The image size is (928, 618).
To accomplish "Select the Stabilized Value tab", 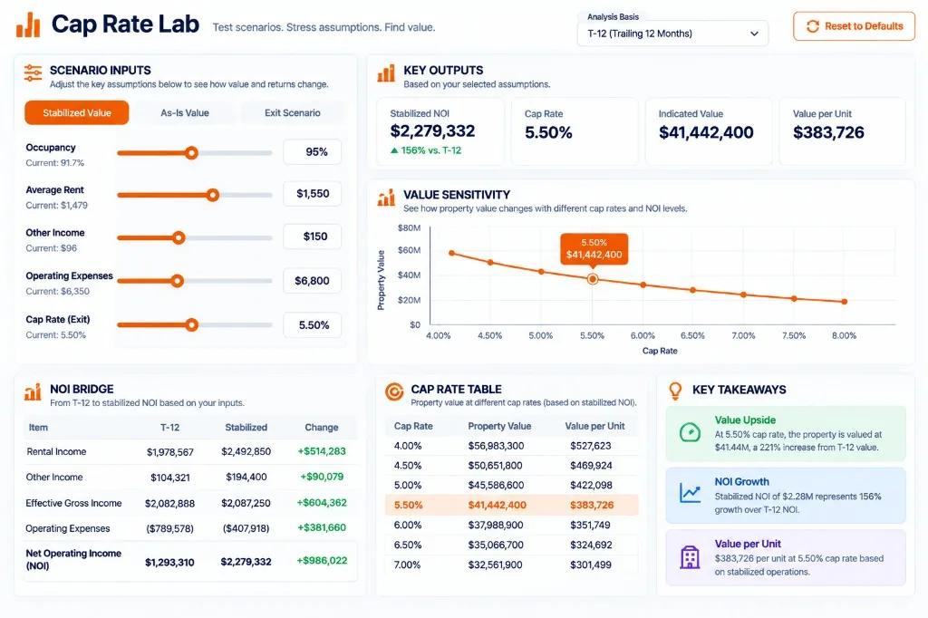I will coord(77,112).
